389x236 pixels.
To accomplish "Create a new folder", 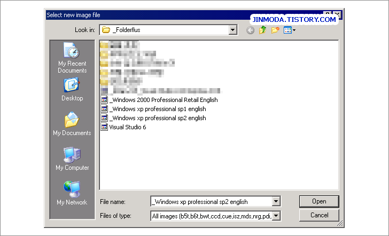I will point(275,30).
